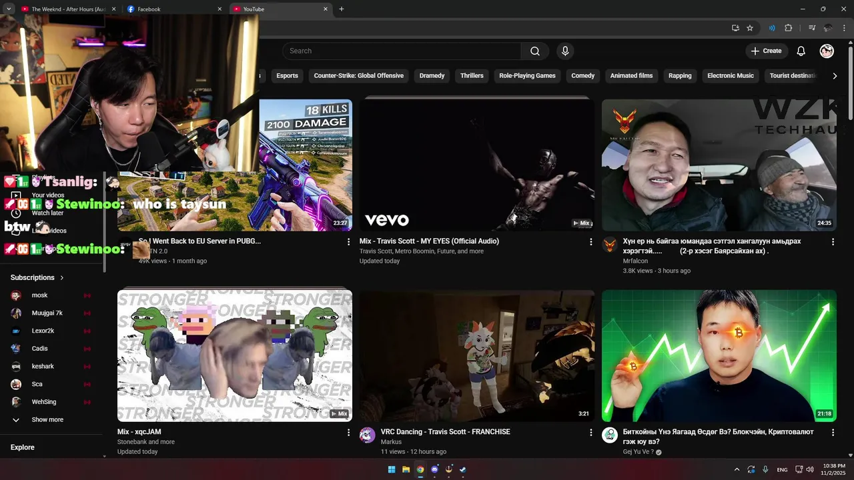Filter by Electronic Music chip
Image resolution: width=854 pixels, height=480 pixels.
[x=731, y=76]
